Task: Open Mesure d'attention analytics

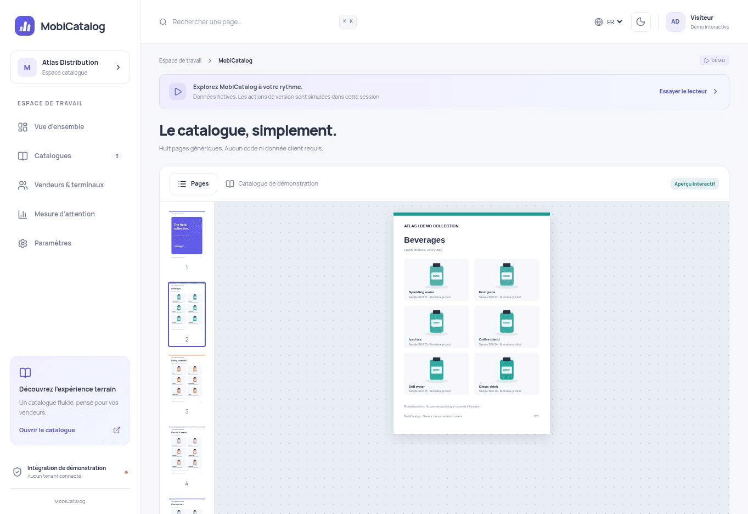Action: [70, 214]
